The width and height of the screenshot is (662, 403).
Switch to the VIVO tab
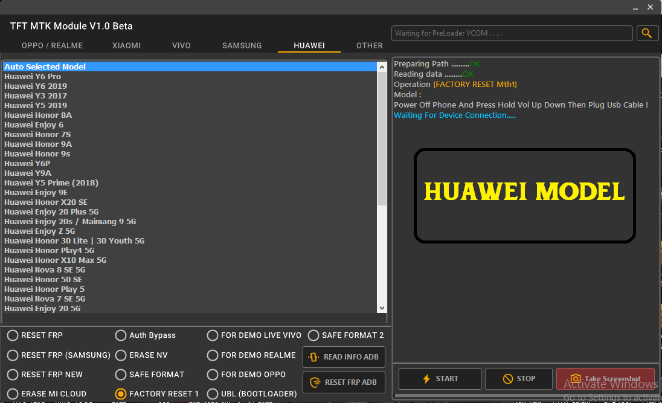click(x=181, y=46)
